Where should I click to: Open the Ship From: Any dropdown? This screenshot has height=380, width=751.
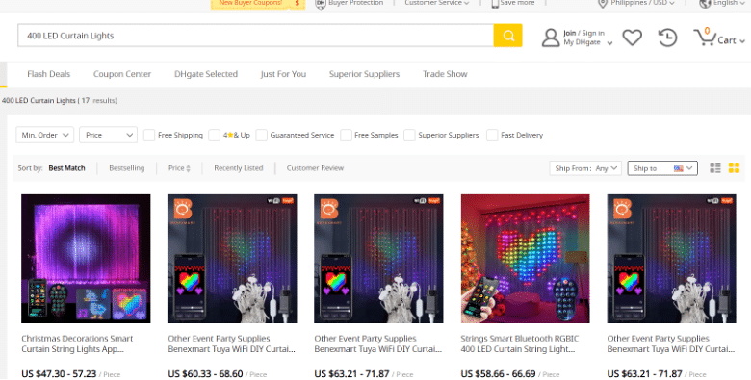tap(585, 168)
